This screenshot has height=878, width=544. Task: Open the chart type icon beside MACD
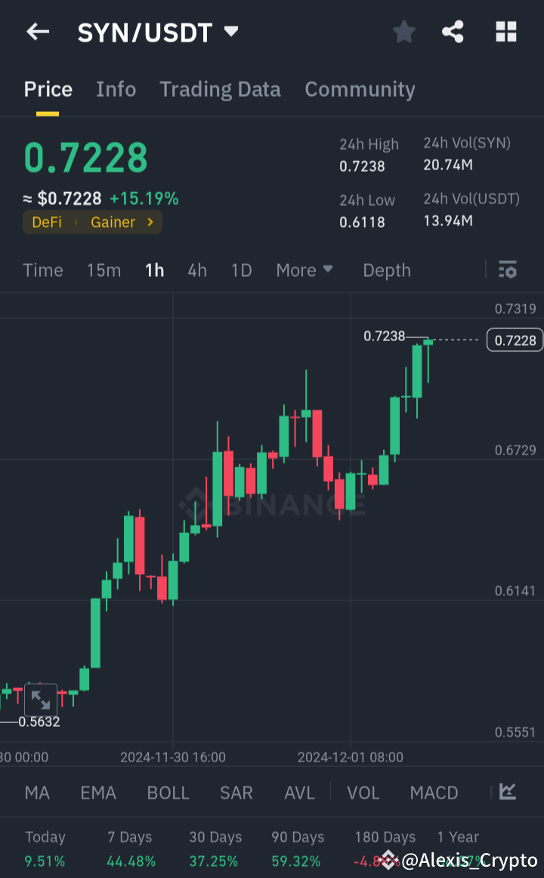click(x=507, y=793)
